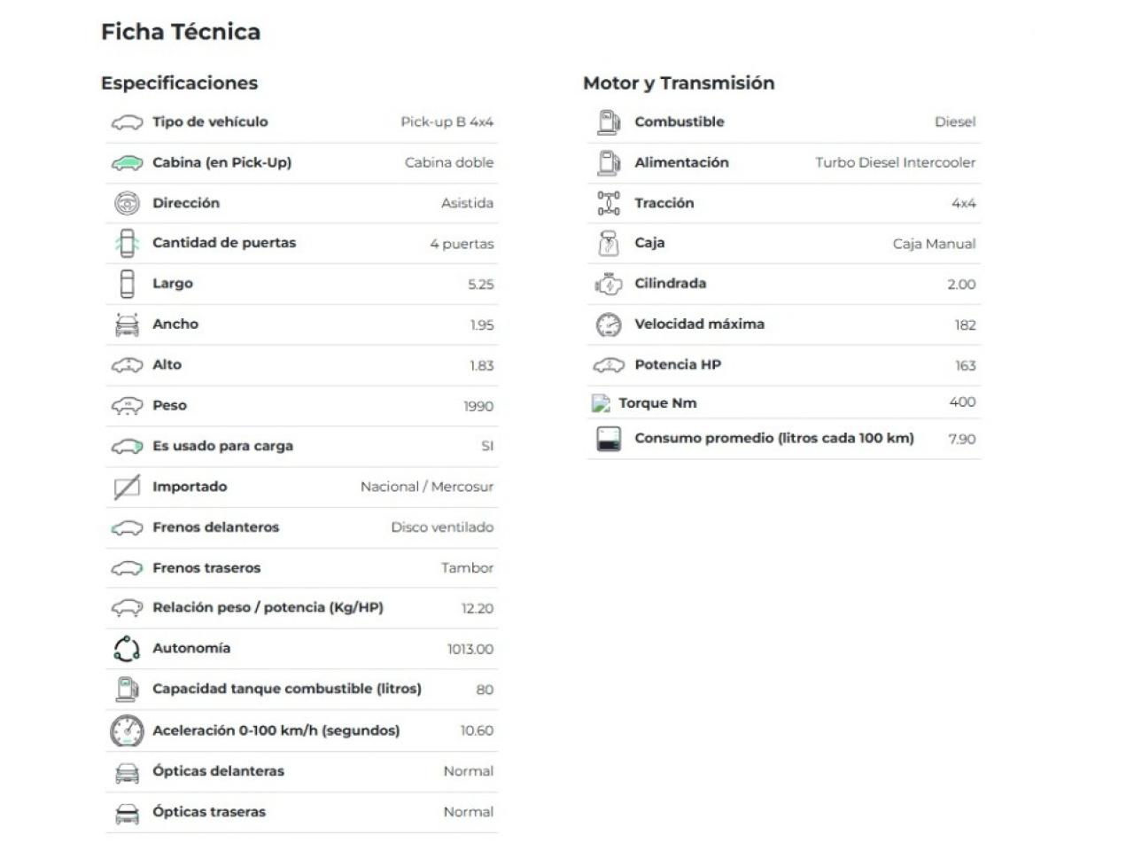The image size is (1134, 851).
Task: Click the Ficha Técnica title
Action: pyautogui.click(x=181, y=32)
